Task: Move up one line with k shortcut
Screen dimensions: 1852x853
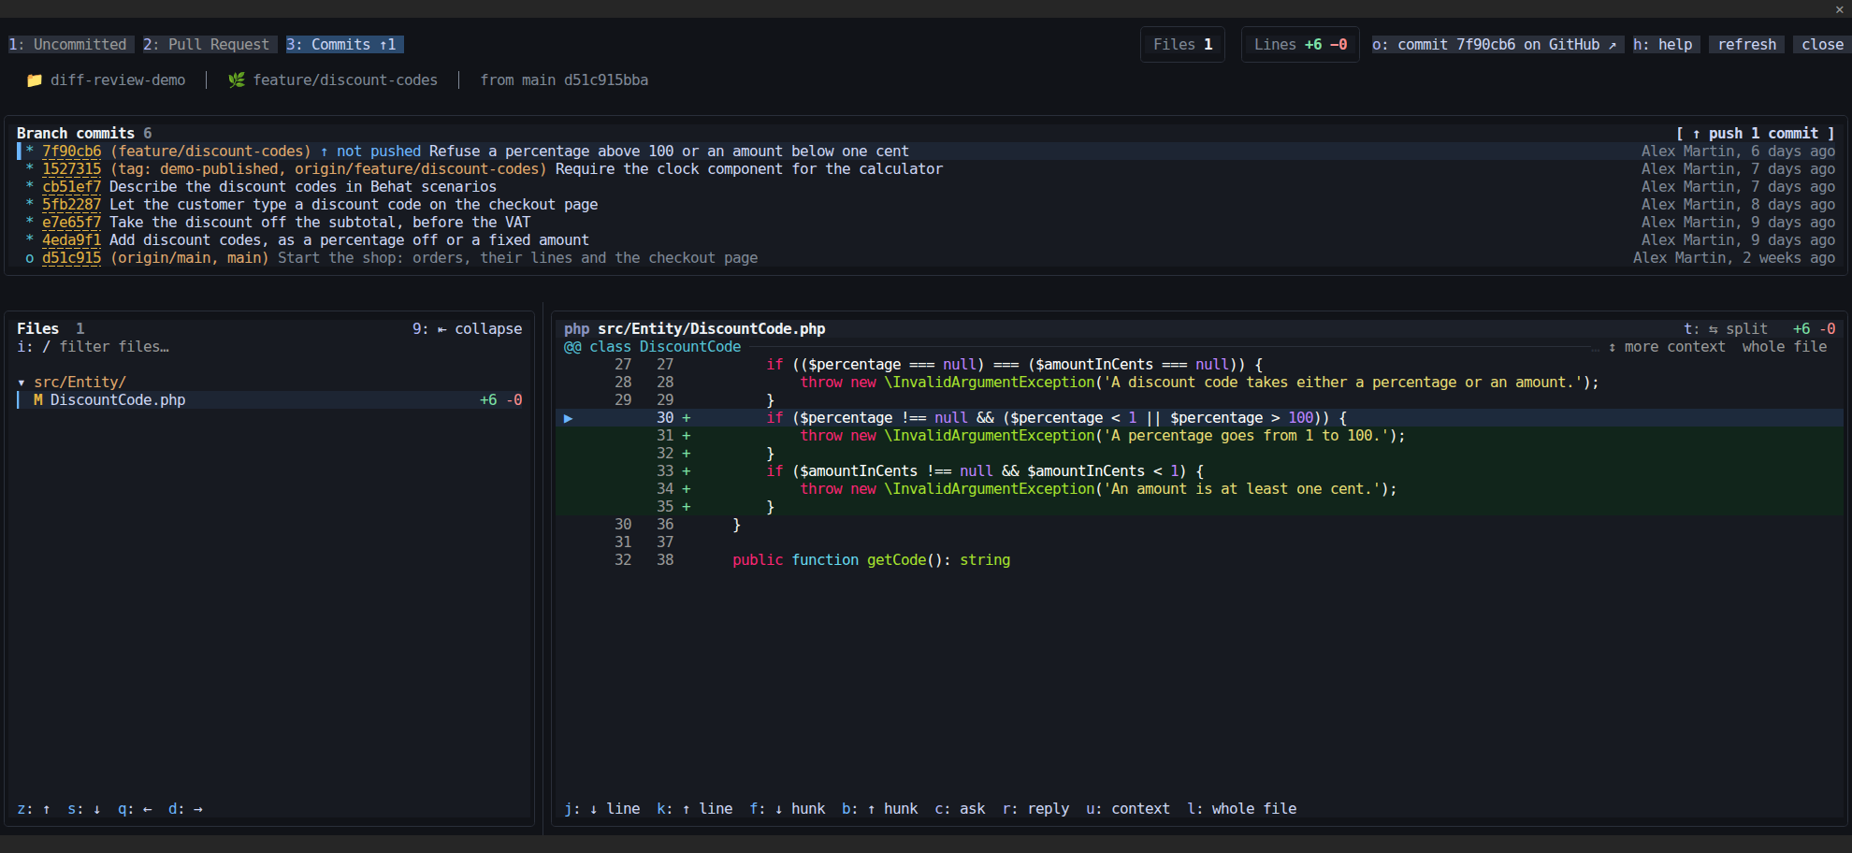Action: pyautogui.click(x=695, y=809)
